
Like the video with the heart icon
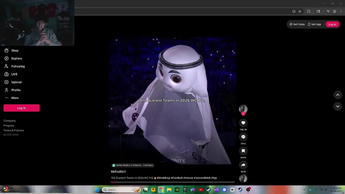click(243, 123)
